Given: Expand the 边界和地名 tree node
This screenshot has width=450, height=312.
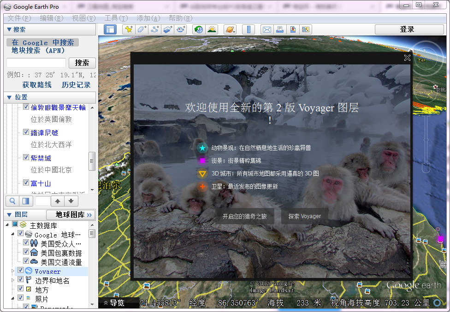Looking at the screenshot, I should point(12,280).
